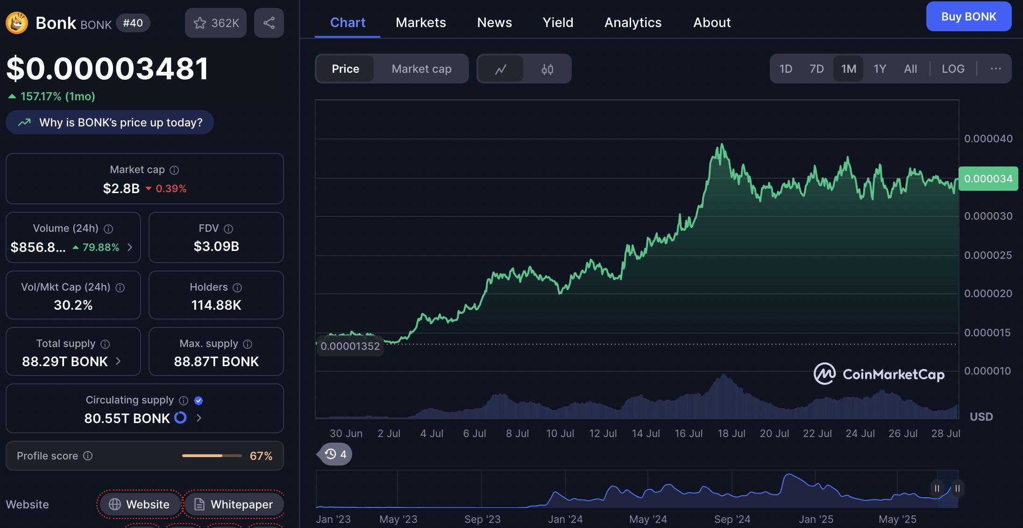Set chart range to 1D
Image resolution: width=1023 pixels, height=528 pixels.
(x=786, y=69)
